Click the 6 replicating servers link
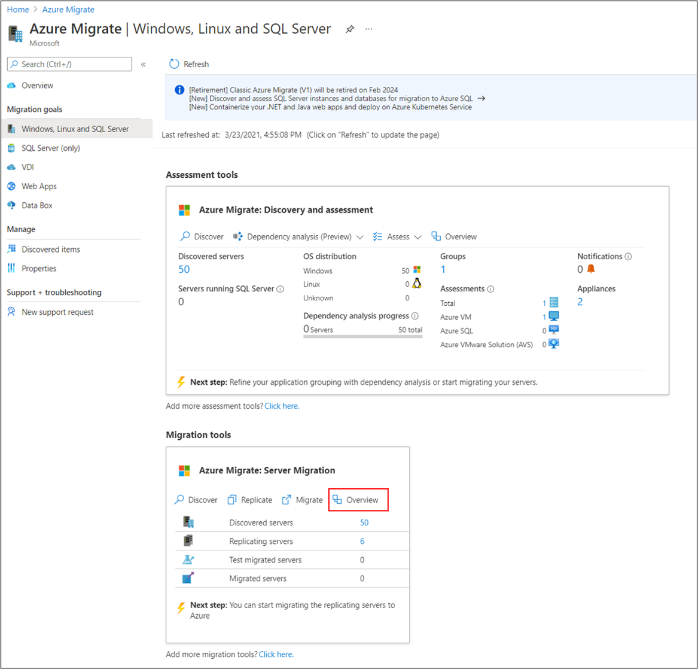This screenshot has height=669, width=698. point(362,542)
